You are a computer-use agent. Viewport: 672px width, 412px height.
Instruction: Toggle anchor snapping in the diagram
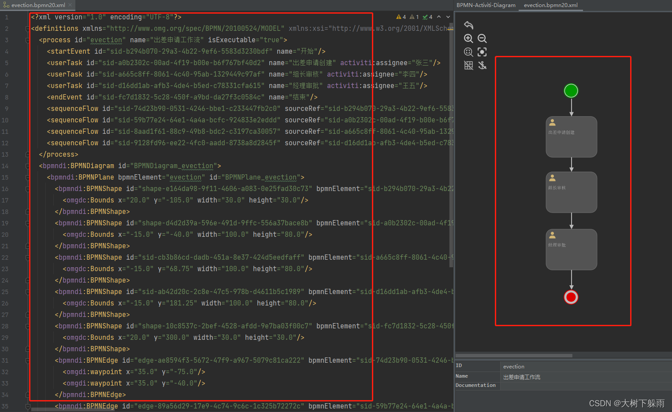(482, 66)
